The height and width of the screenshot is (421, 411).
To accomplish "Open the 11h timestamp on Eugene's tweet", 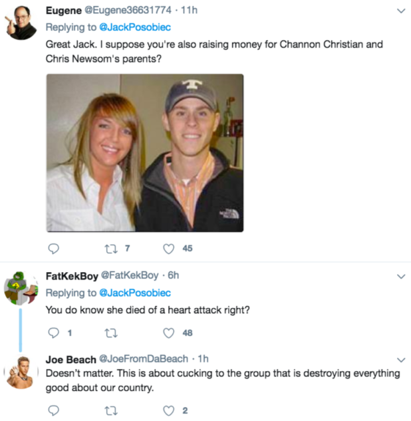I will tap(190, 10).
